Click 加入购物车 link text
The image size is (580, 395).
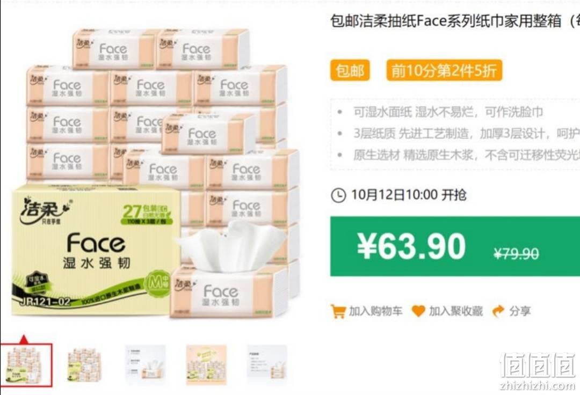click(x=375, y=311)
